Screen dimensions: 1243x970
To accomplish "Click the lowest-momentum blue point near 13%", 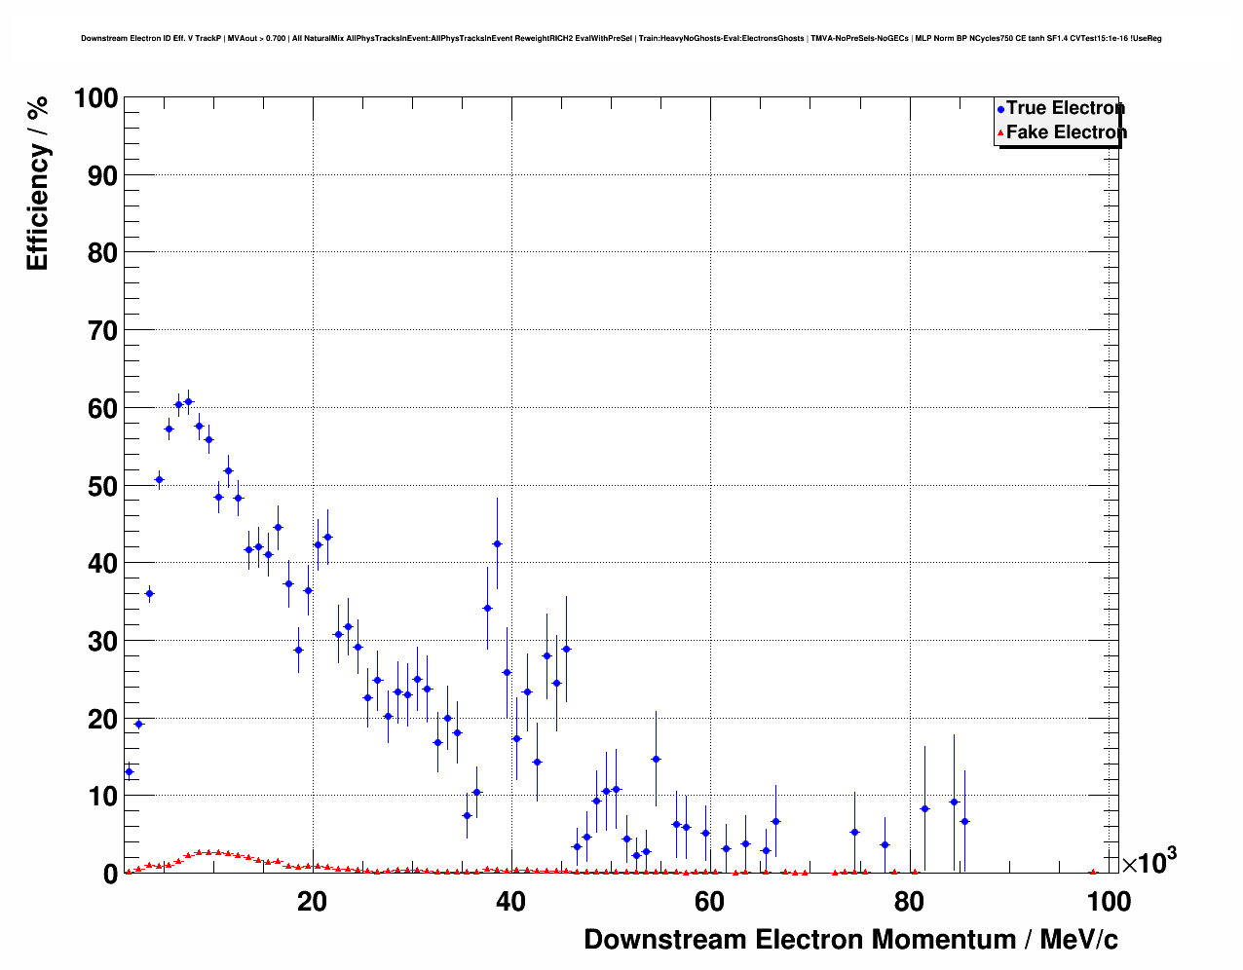I will [x=129, y=772].
